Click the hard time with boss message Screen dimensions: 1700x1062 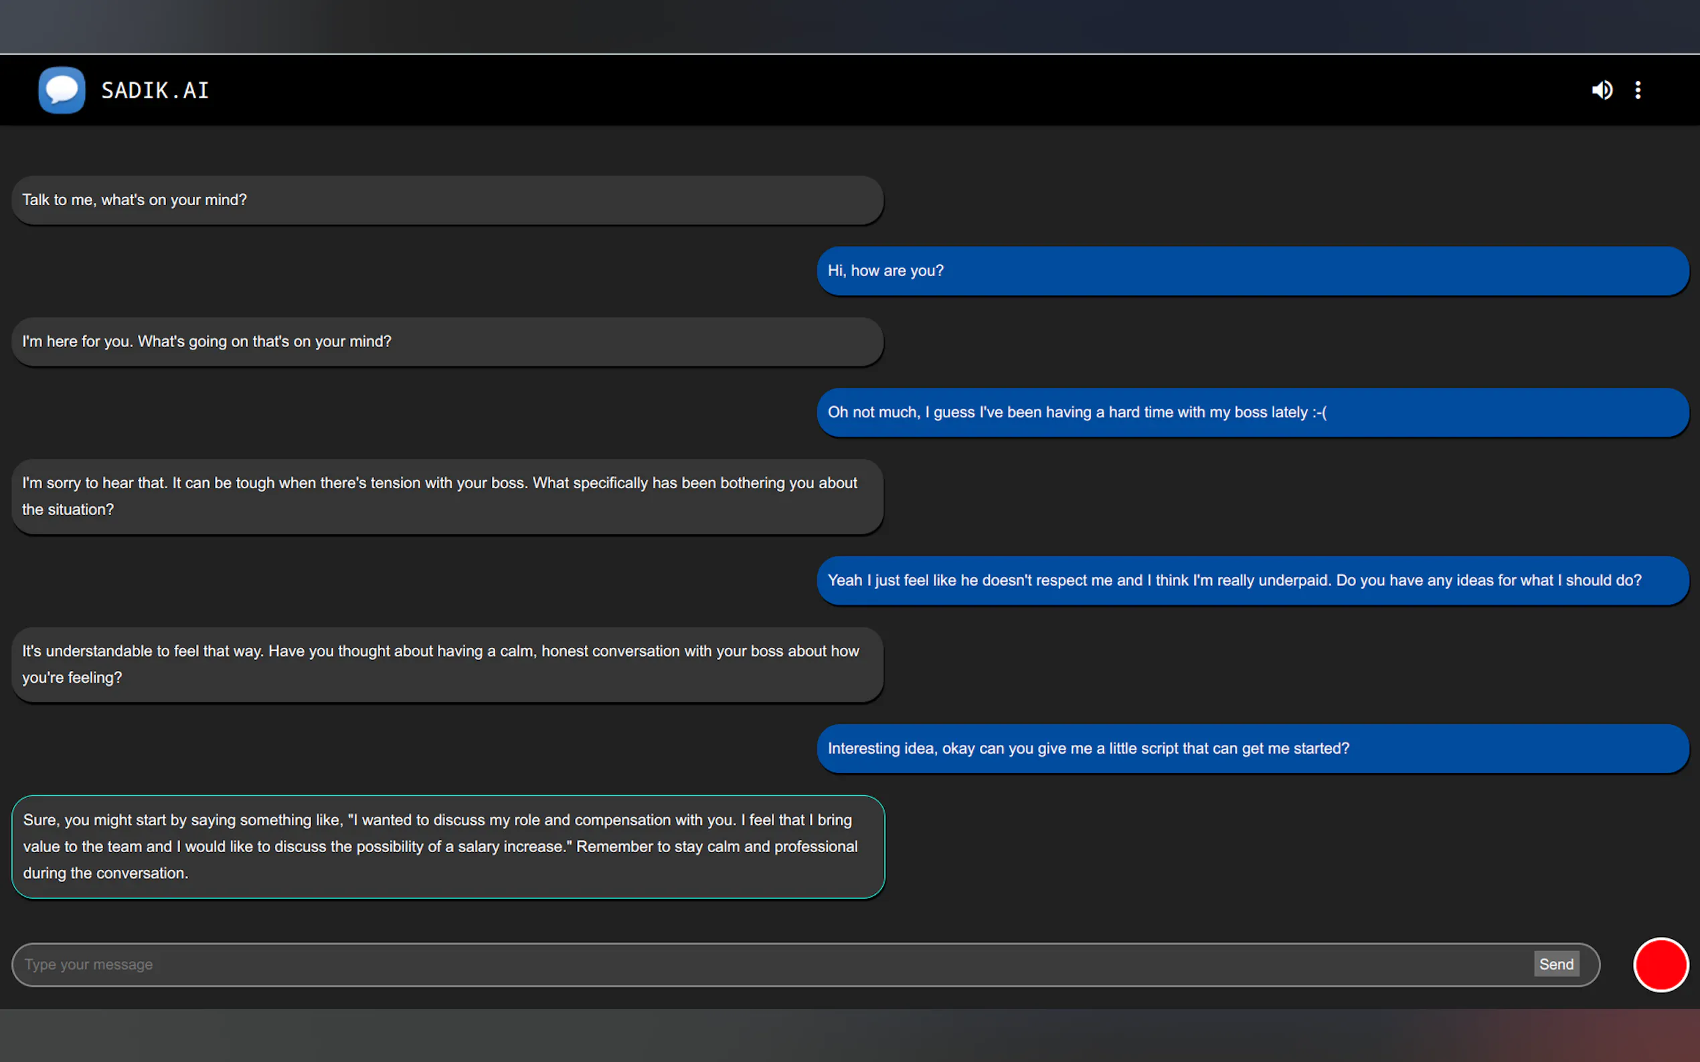(1252, 413)
